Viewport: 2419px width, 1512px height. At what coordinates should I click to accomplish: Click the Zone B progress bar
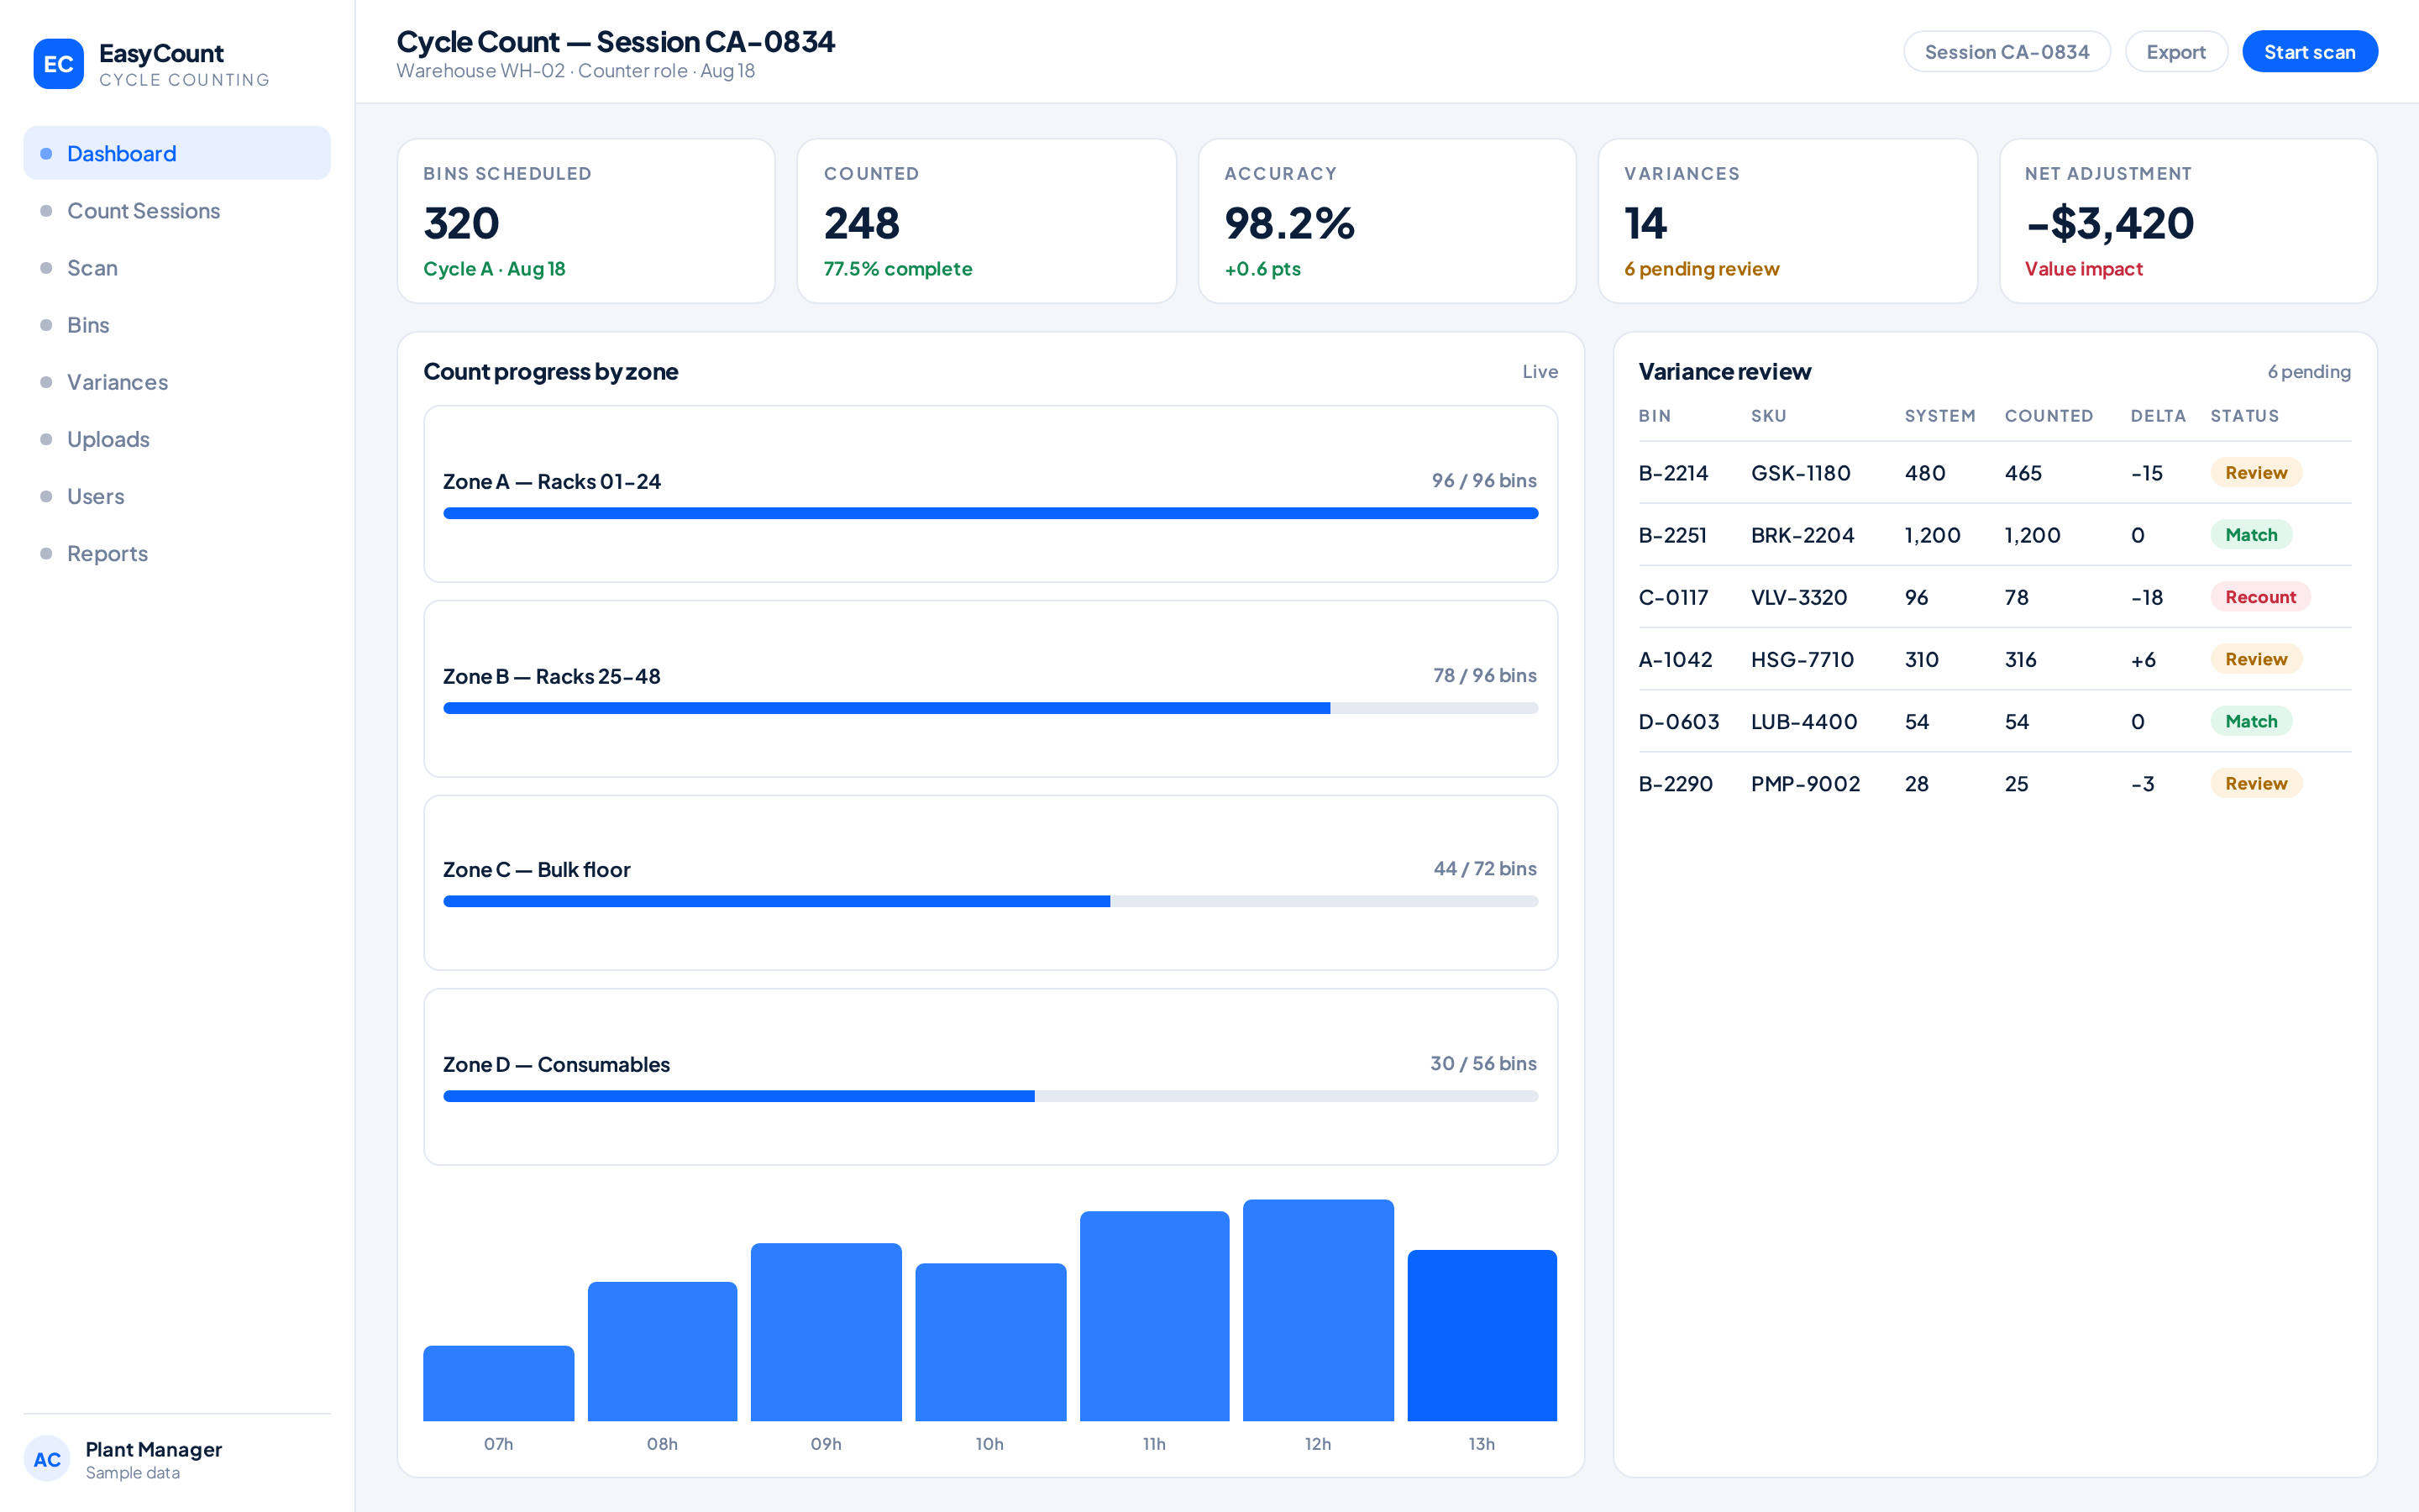pyautogui.click(x=989, y=708)
